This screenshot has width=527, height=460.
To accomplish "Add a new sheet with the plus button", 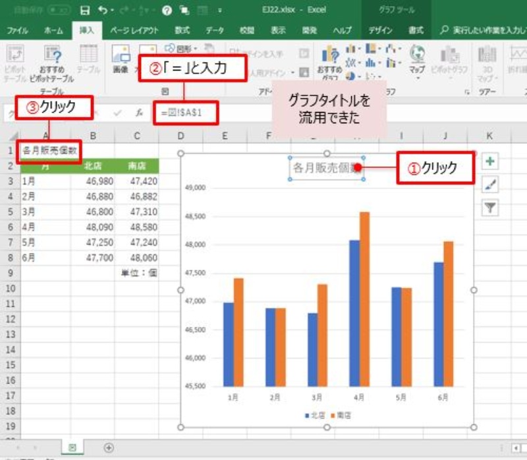I will coord(109,447).
